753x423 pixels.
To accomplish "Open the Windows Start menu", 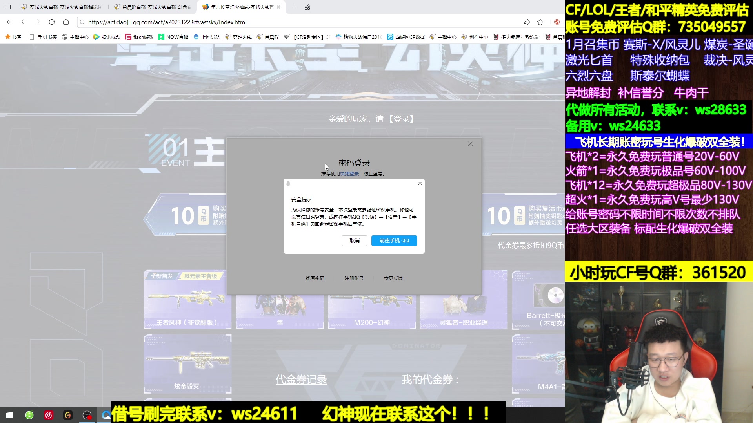I will tap(9, 415).
